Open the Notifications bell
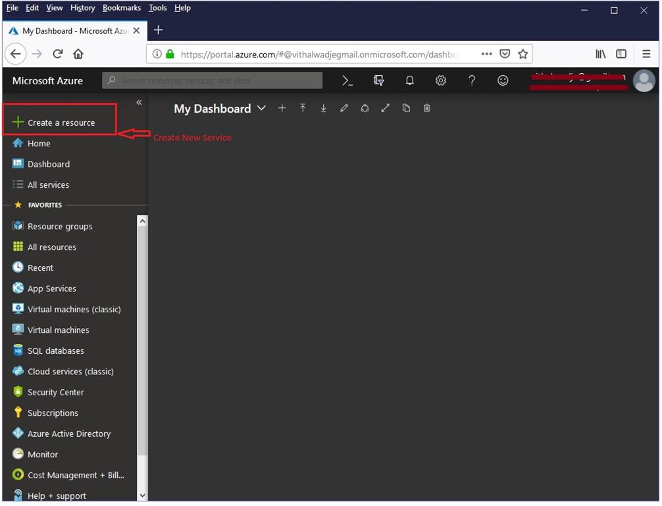662x506 pixels. (x=409, y=80)
